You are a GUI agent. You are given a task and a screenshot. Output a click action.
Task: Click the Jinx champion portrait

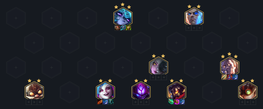(105, 91)
